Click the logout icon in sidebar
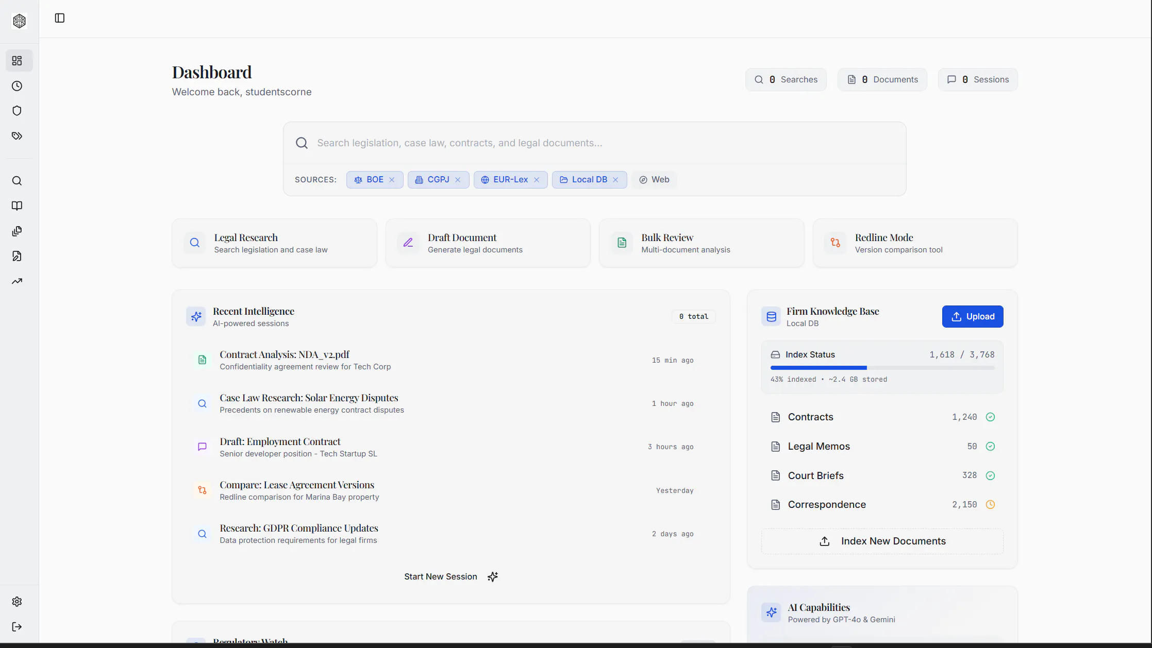Screen dimensions: 1152x648 [17, 627]
